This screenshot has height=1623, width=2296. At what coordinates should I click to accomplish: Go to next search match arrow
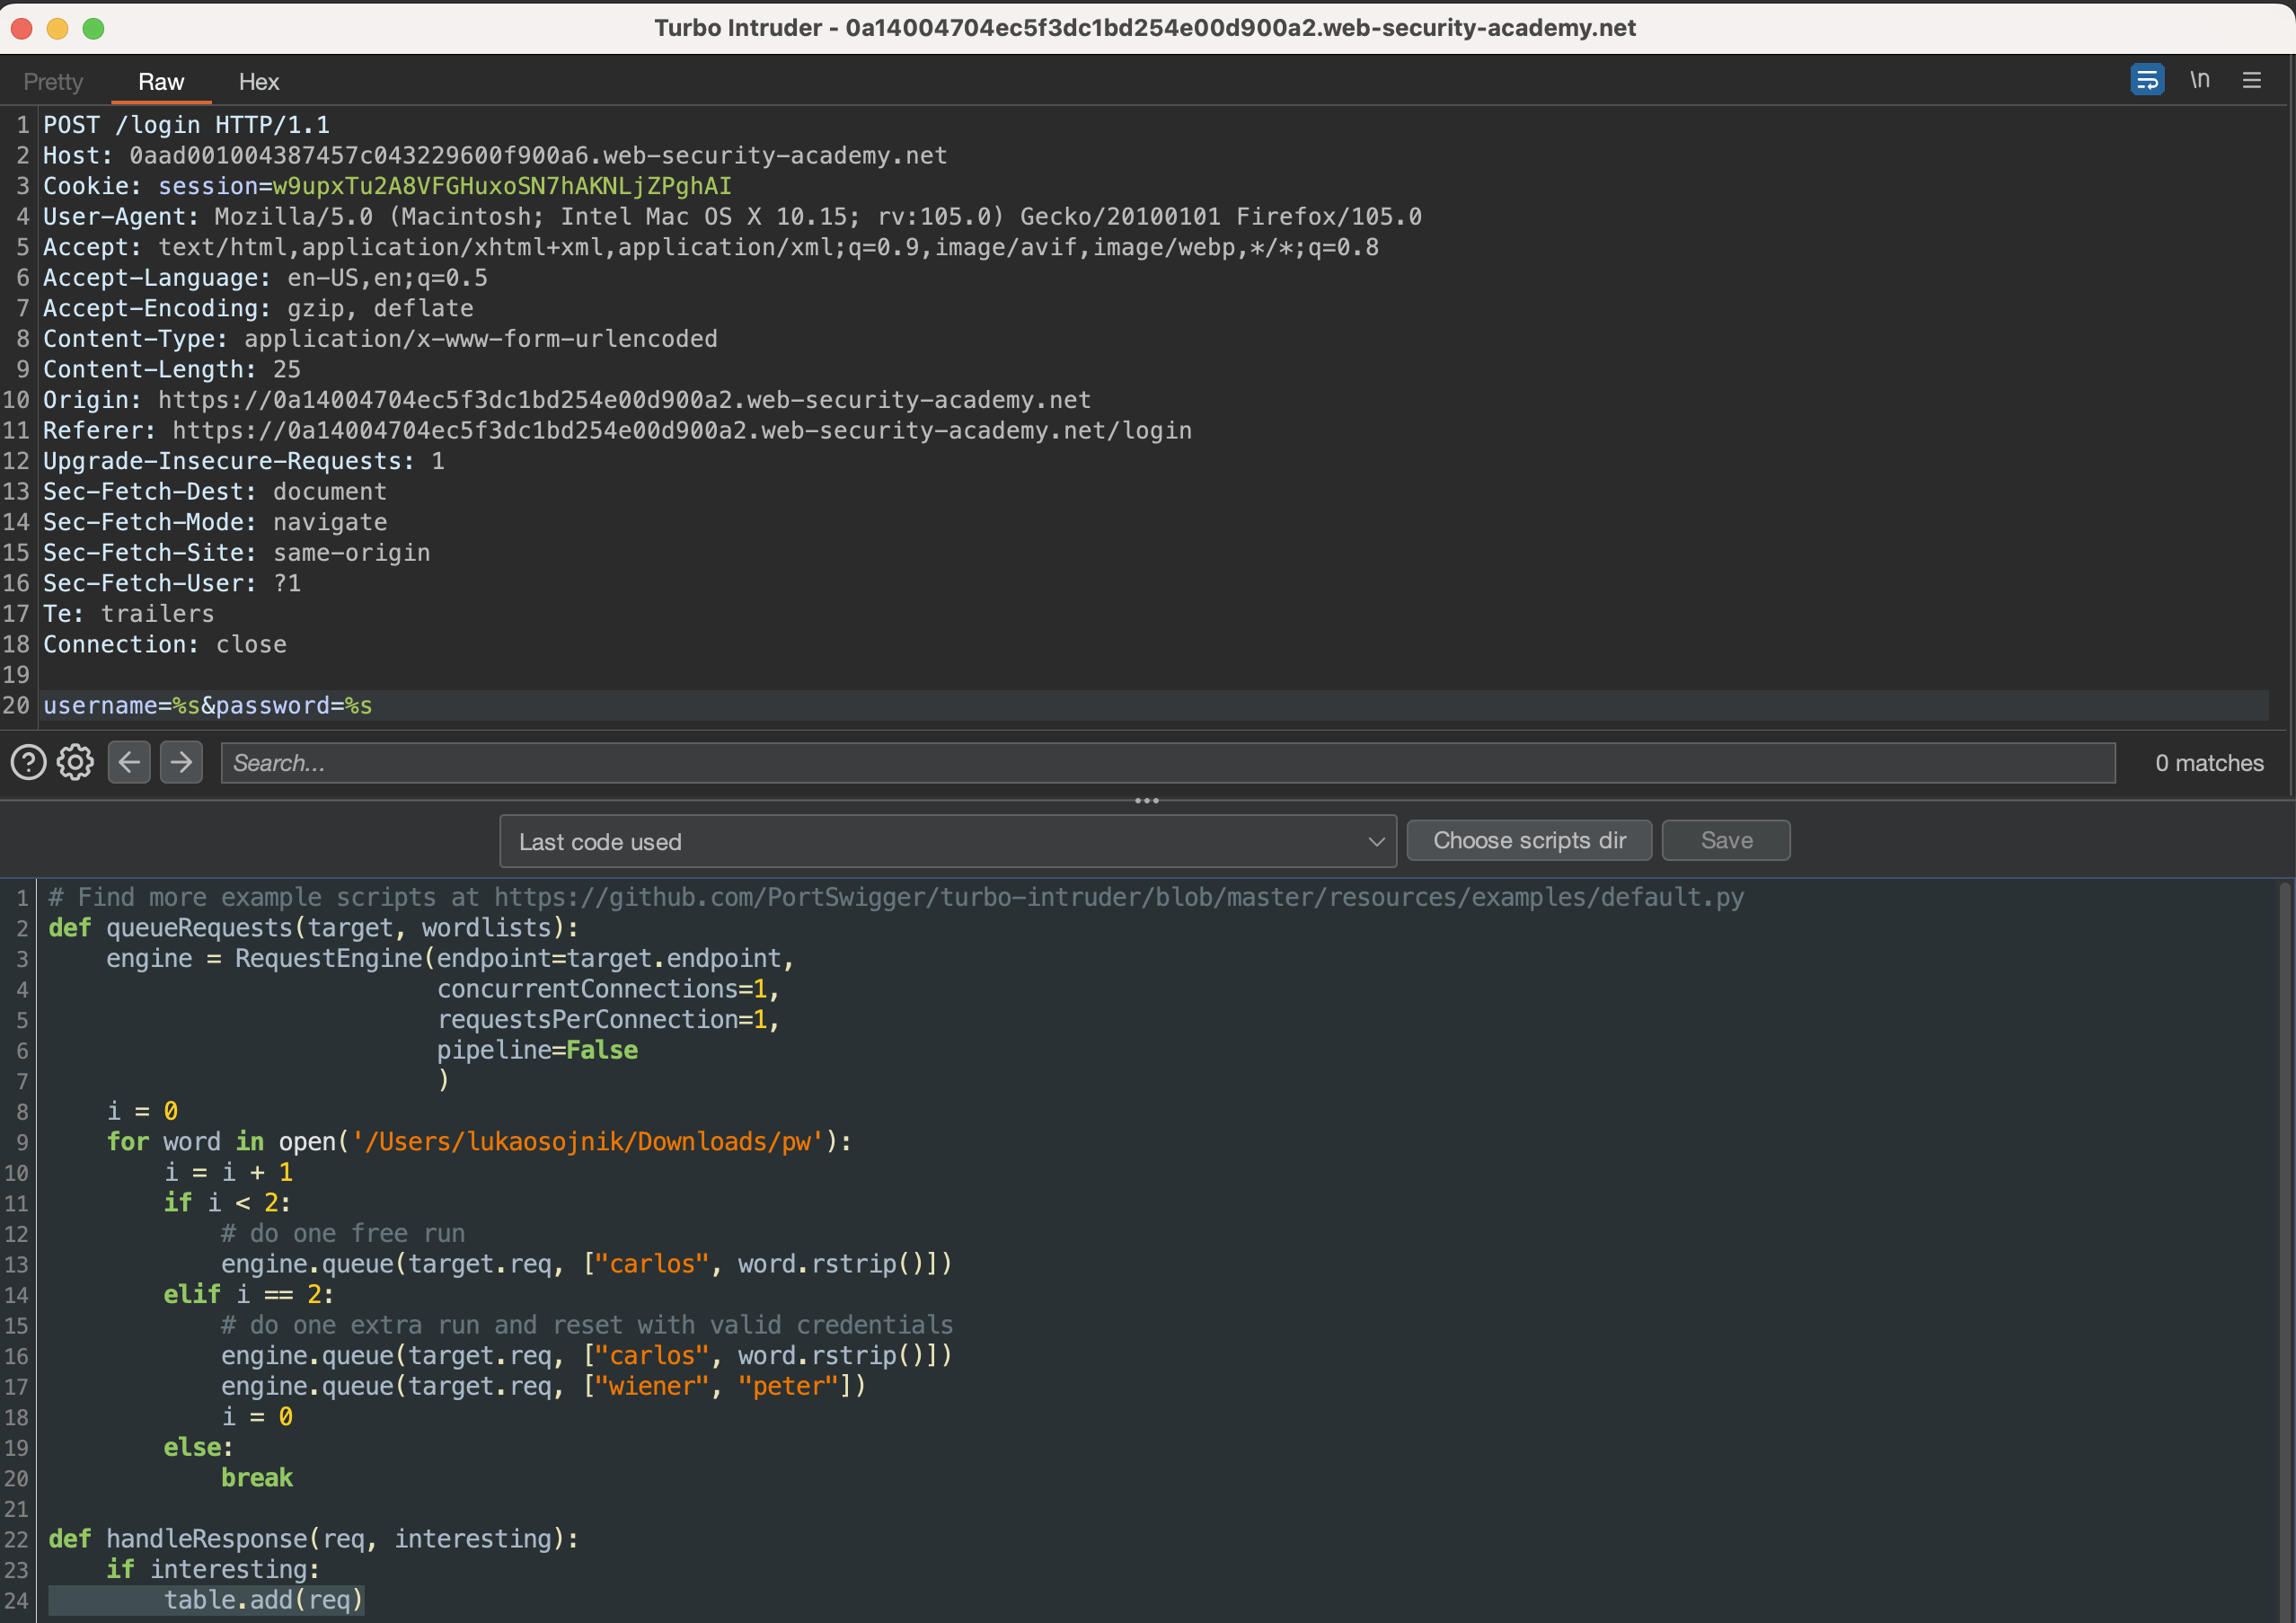(181, 762)
